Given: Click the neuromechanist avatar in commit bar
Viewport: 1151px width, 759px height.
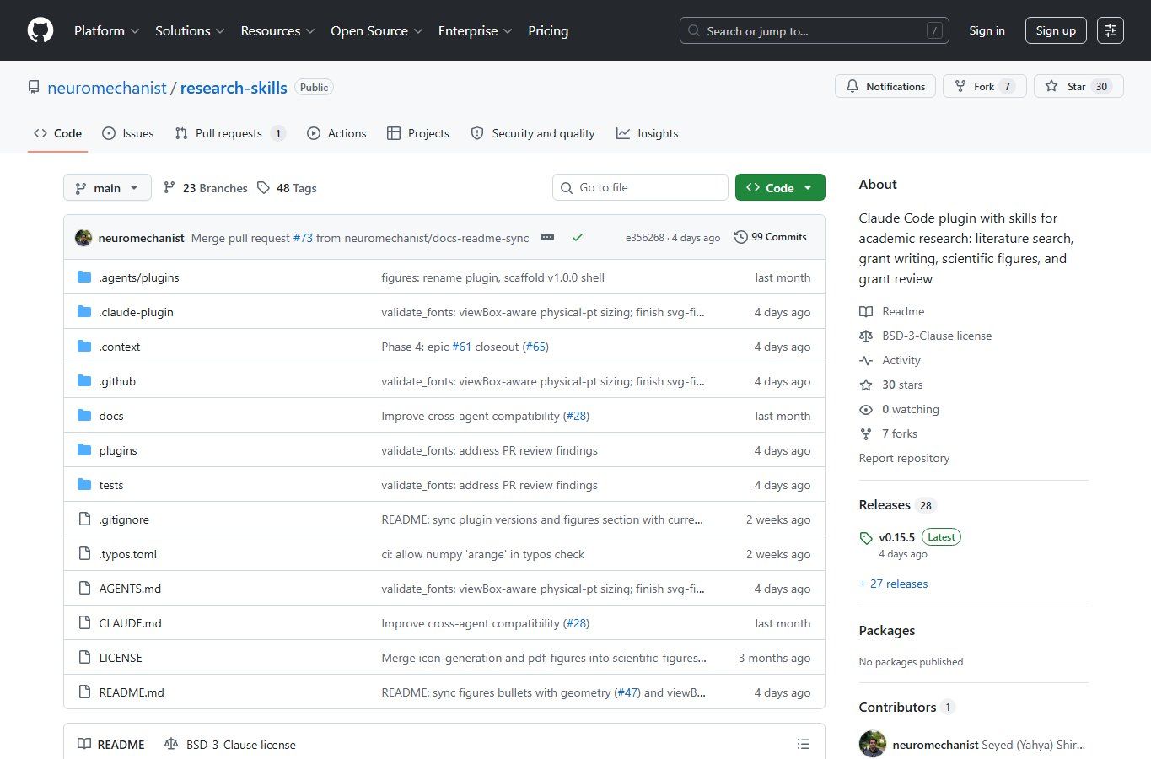Looking at the screenshot, I should [x=83, y=238].
